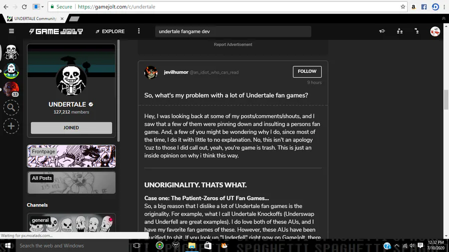Toggle the JOINED community button
449x252 pixels.
tap(71, 127)
